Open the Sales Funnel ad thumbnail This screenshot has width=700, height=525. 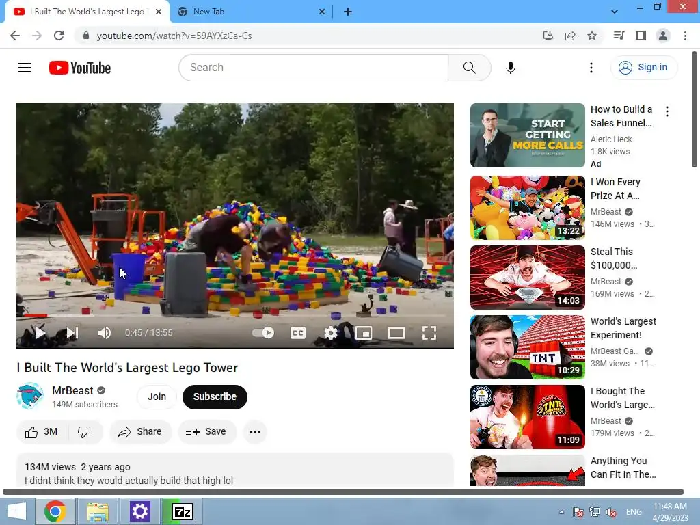coord(527,135)
